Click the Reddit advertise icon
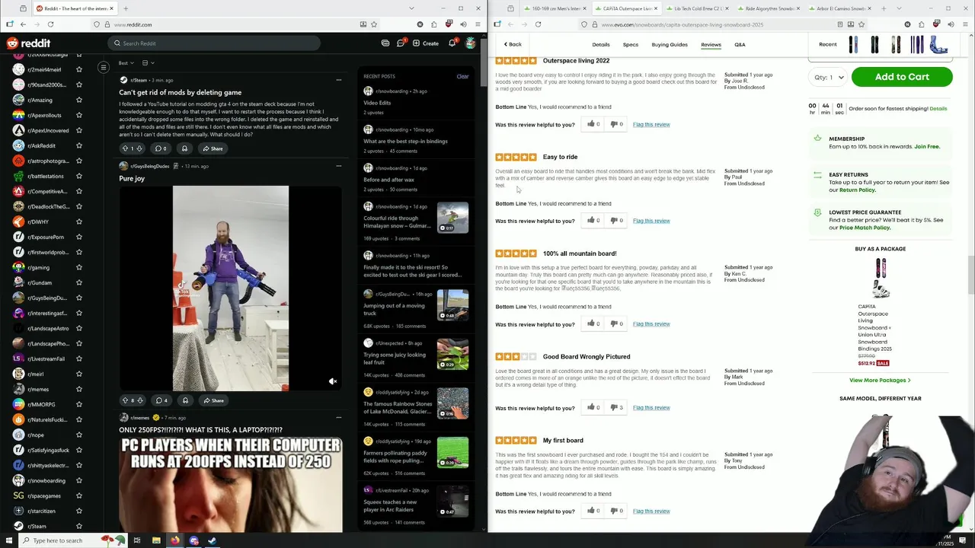975x548 pixels. 385,43
